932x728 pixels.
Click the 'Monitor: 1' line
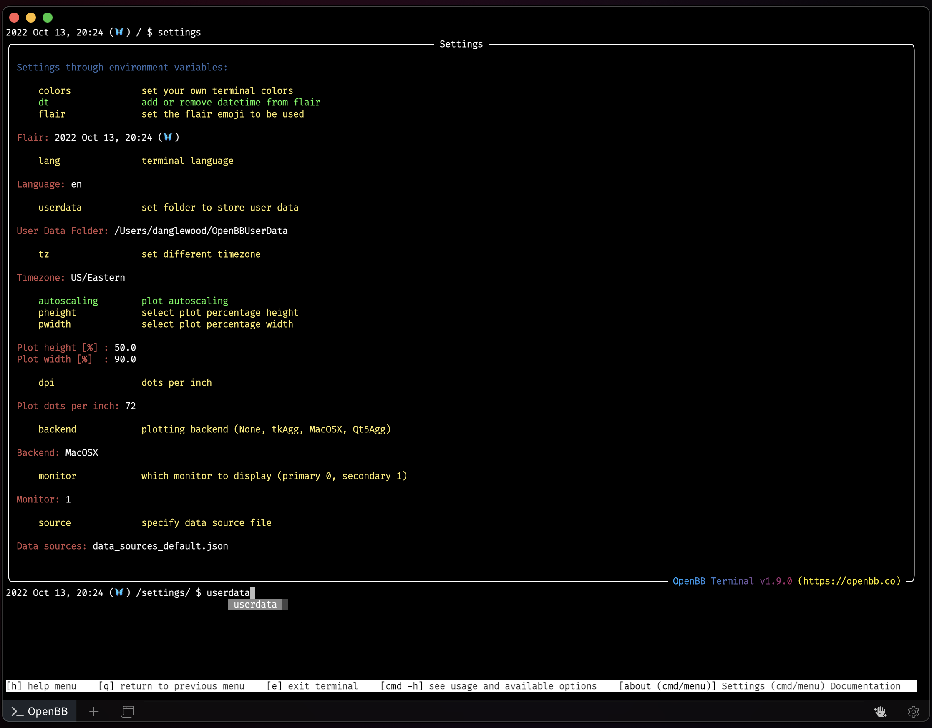pyautogui.click(x=43, y=500)
